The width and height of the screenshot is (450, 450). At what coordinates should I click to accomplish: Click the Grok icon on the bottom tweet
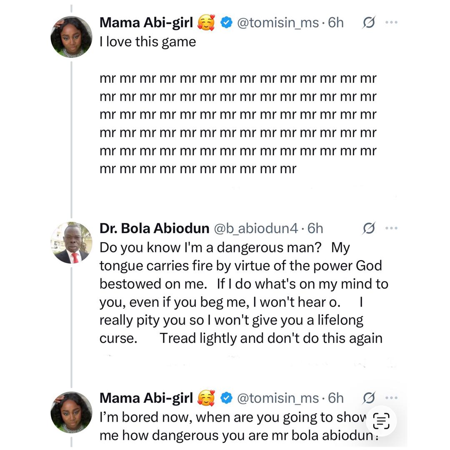point(368,398)
